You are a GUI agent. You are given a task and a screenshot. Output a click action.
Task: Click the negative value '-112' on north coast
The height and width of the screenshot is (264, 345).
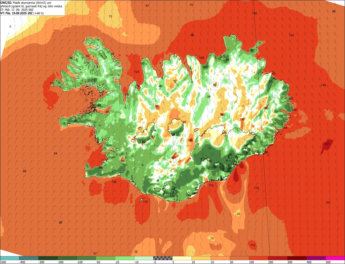(205, 67)
